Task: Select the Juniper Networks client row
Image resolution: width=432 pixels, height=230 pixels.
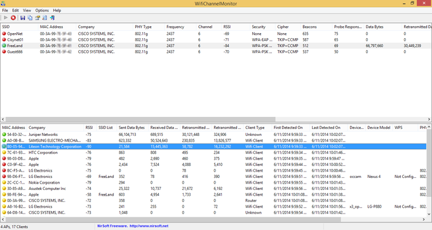Action: [x=213, y=135]
